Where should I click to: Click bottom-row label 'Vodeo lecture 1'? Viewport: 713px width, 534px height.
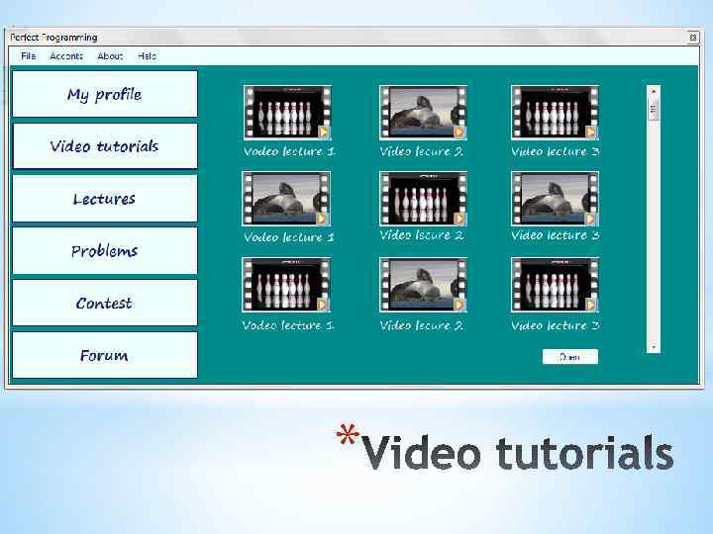[288, 325]
